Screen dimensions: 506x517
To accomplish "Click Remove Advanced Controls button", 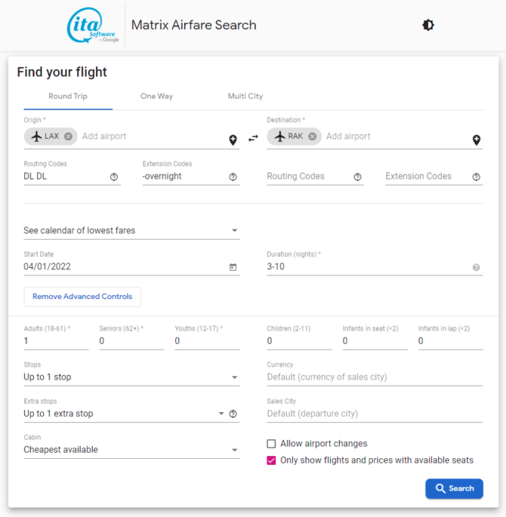I will (82, 297).
